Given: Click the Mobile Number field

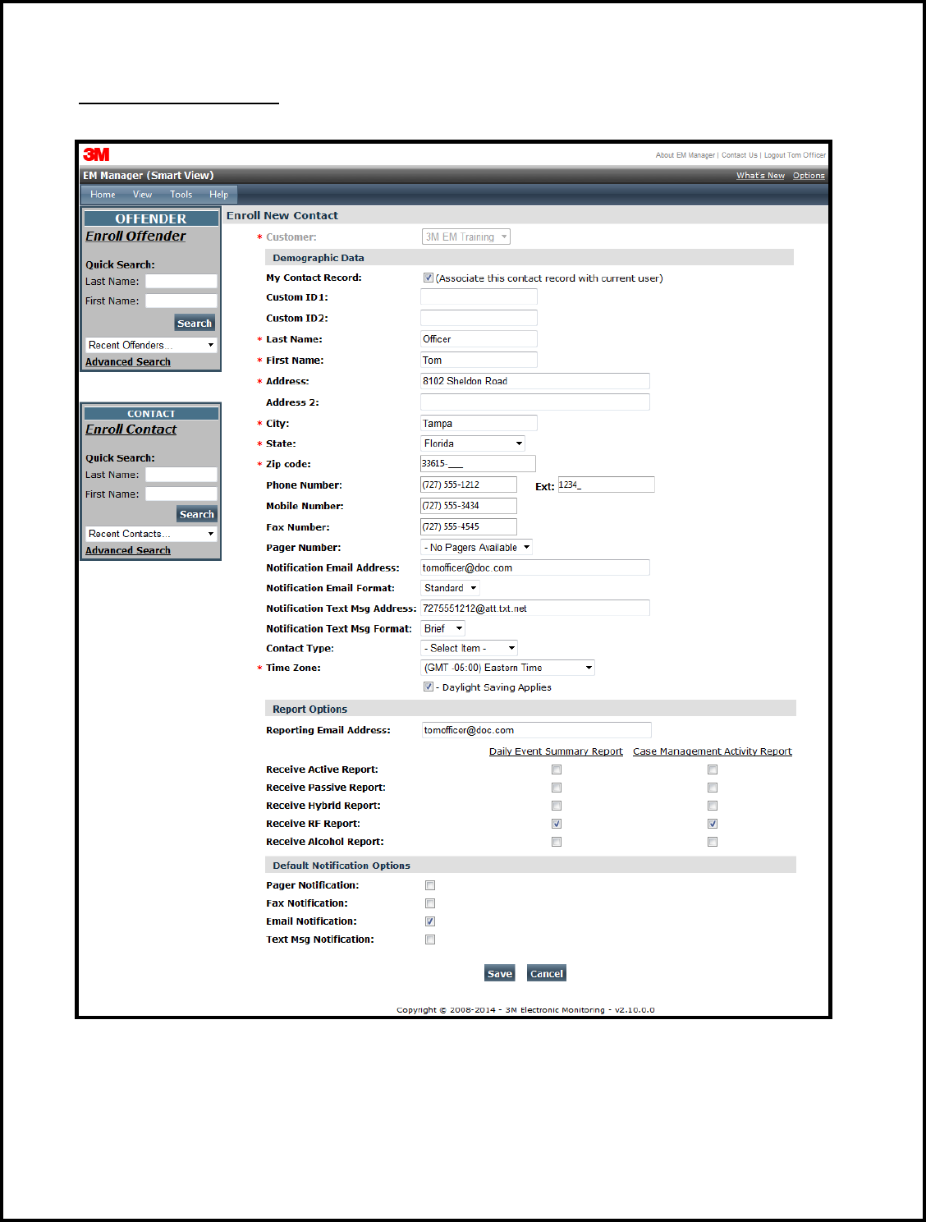Looking at the screenshot, I should (x=469, y=506).
